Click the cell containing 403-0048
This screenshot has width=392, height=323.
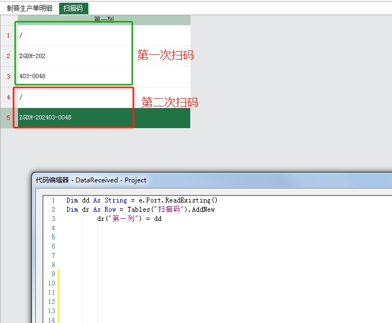pyautogui.click(x=104, y=77)
